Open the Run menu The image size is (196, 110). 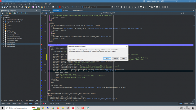[30, 4]
